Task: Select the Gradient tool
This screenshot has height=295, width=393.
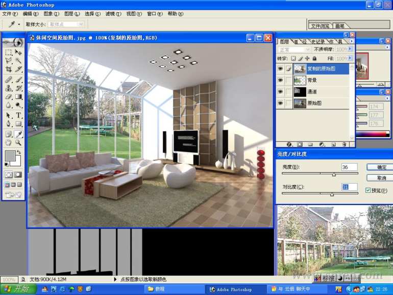Action: [18, 97]
